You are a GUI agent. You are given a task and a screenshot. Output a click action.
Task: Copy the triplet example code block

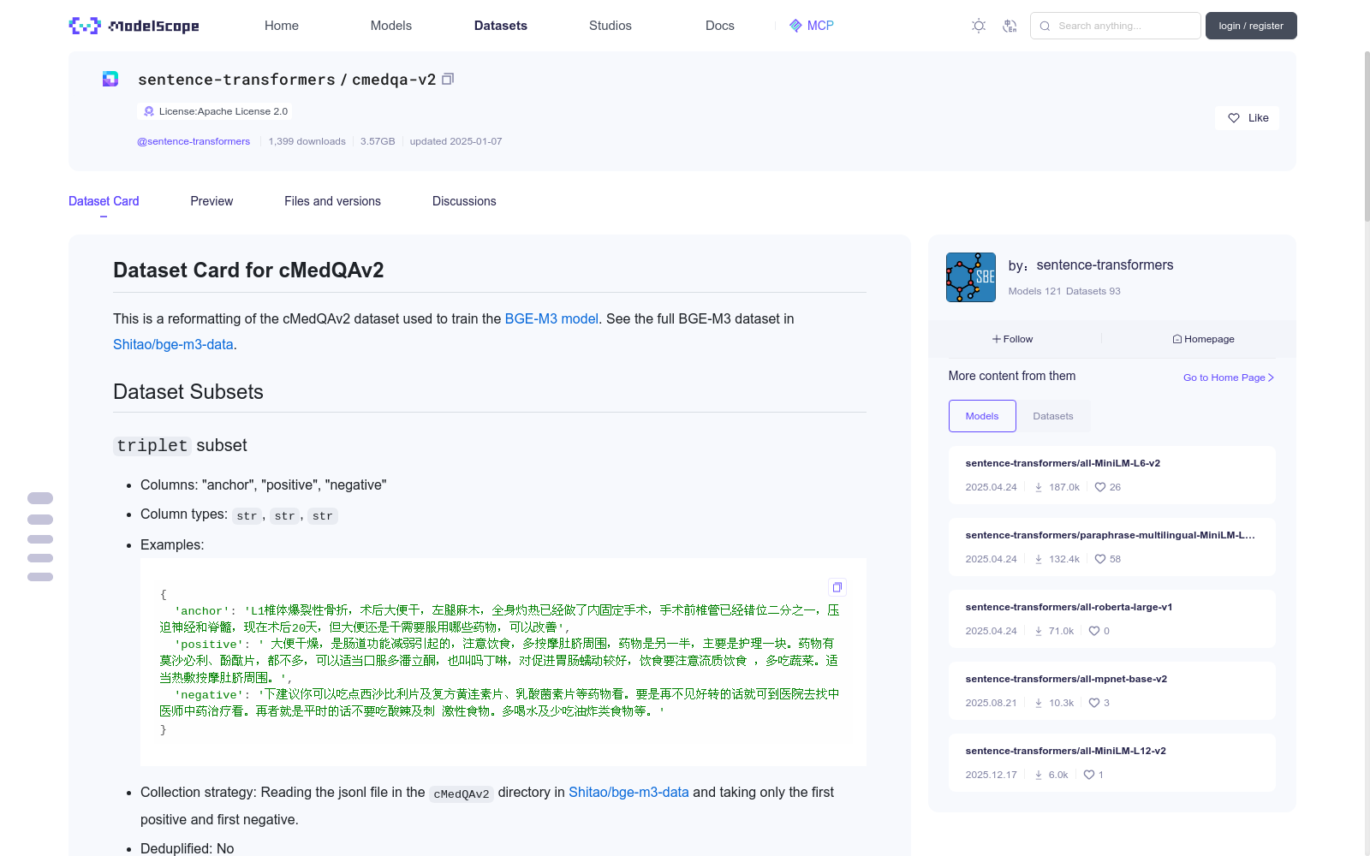point(837,587)
